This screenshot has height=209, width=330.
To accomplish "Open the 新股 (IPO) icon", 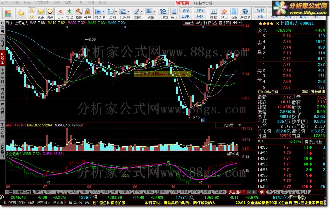I will (234, 13).
